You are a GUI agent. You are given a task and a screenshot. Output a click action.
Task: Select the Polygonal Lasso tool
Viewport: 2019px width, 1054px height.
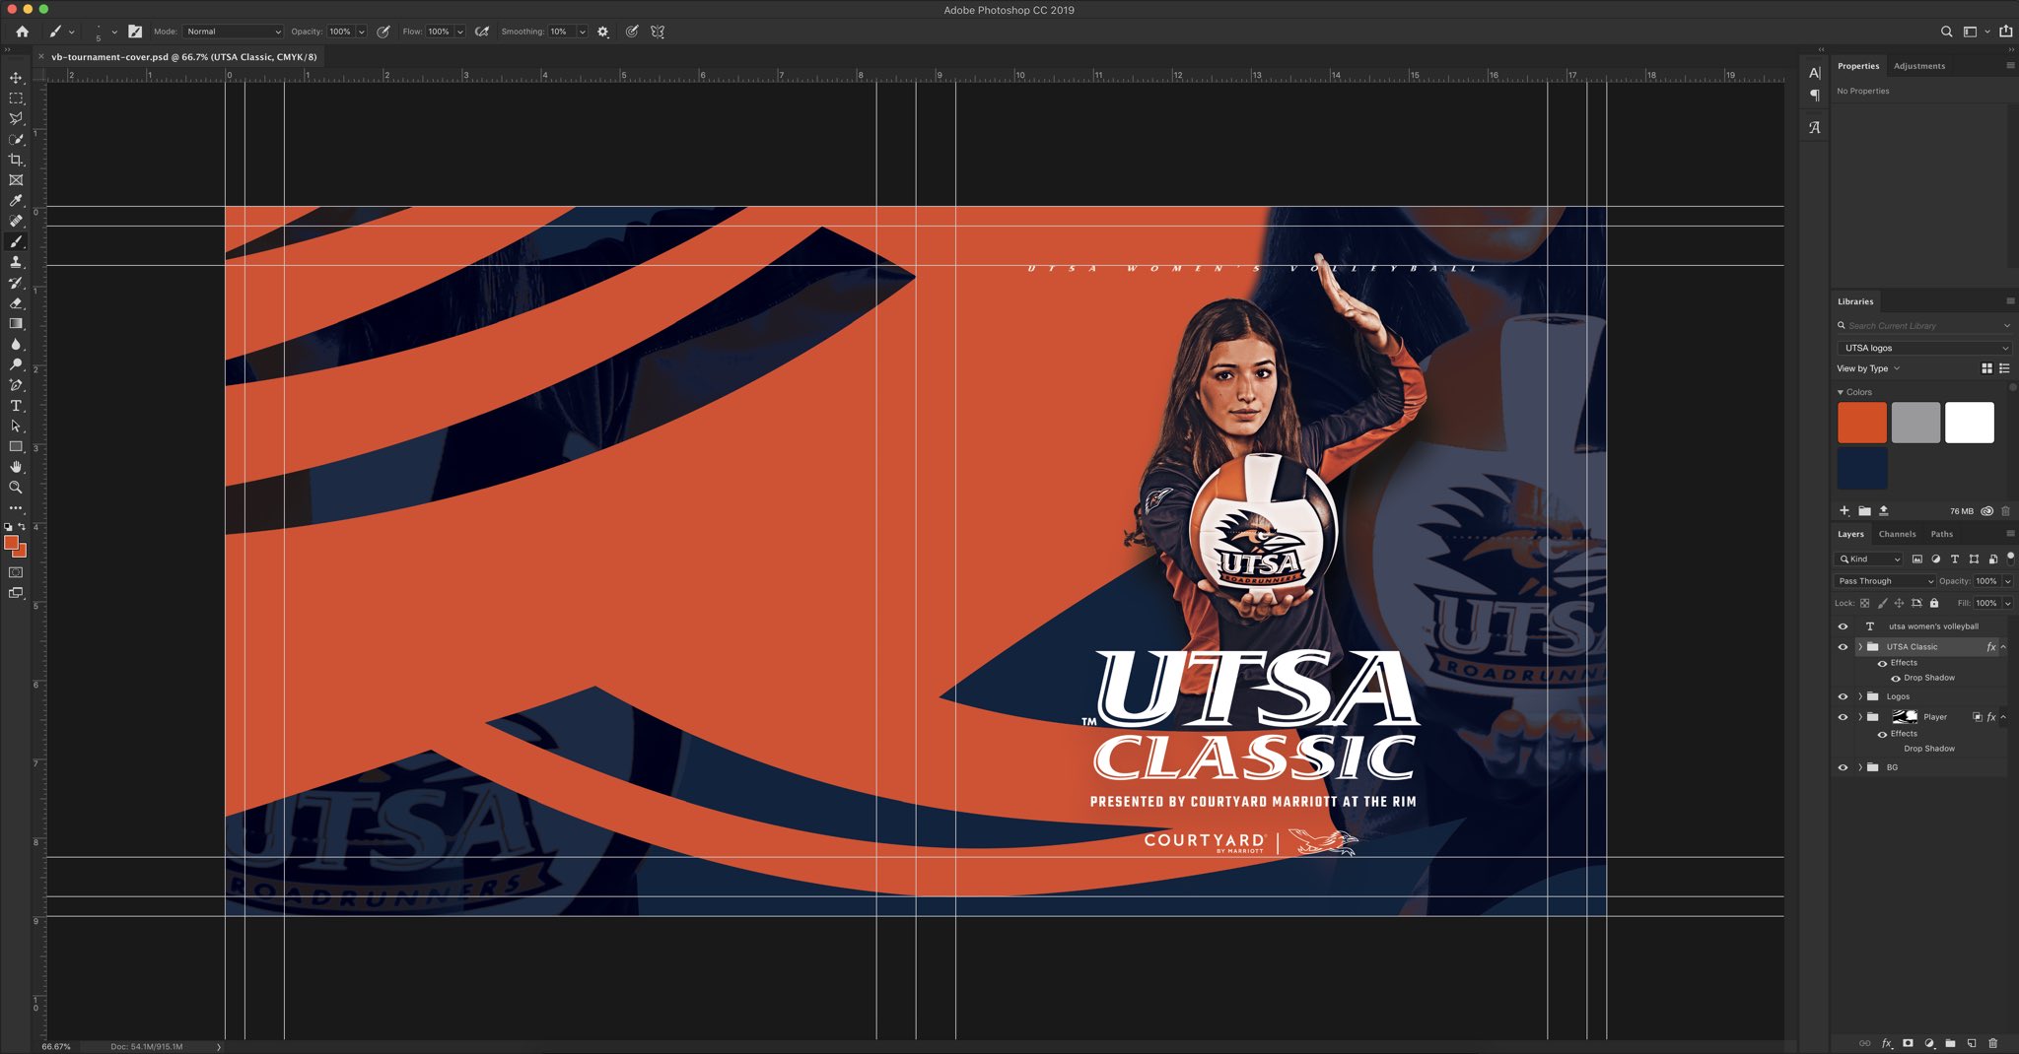click(x=16, y=119)
